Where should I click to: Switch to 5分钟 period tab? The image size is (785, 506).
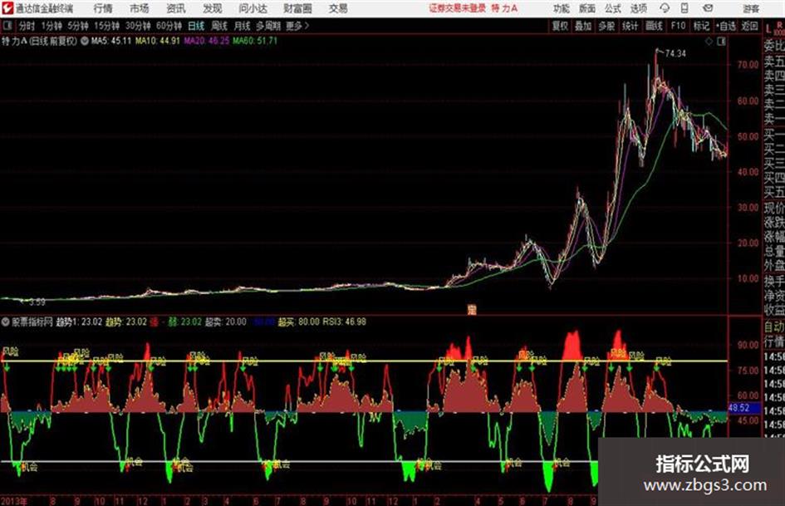click(77, 26)
